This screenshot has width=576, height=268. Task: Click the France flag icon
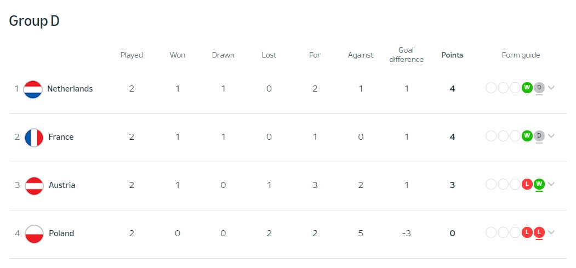point(34,138)
